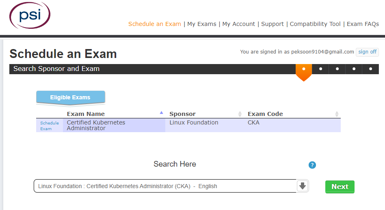The height and width of the screenshot is (210, 385).
Task: Sort the table by Sponsor column
Action: [240, 114]
